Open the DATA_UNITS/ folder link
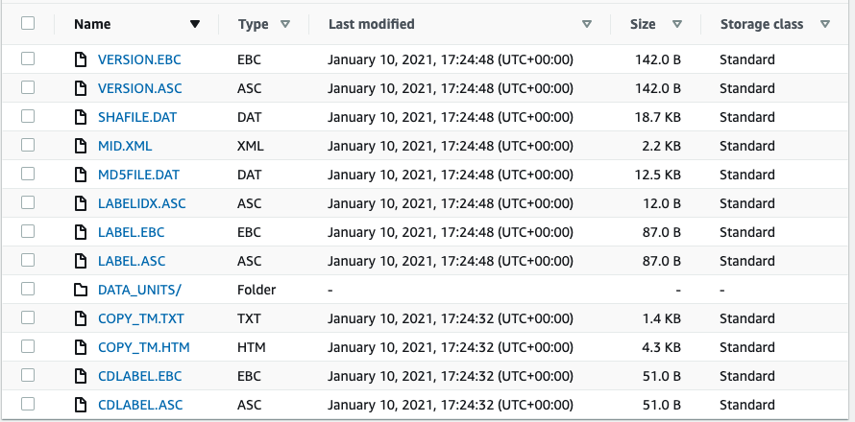 pyautogui.click(x=139, y=290)
